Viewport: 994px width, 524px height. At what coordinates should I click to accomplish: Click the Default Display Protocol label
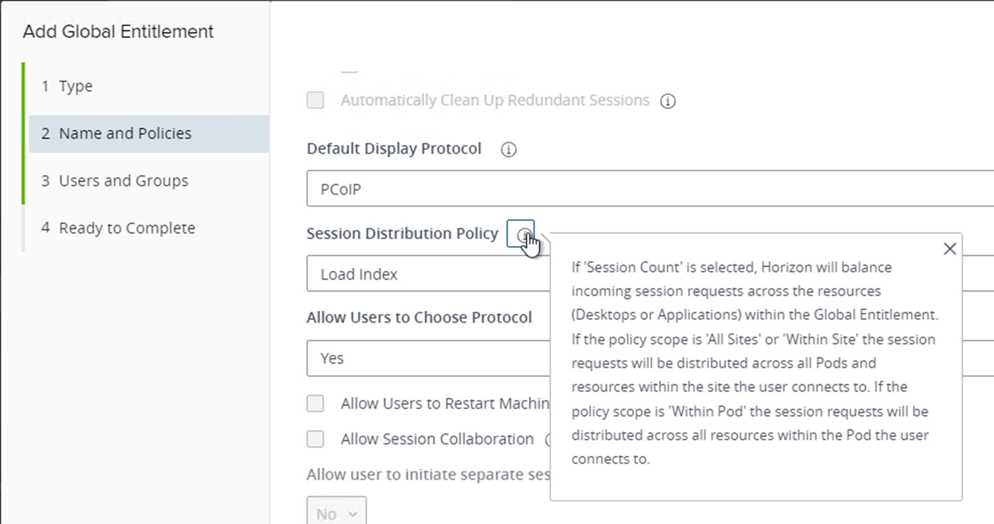coord(394,149)
